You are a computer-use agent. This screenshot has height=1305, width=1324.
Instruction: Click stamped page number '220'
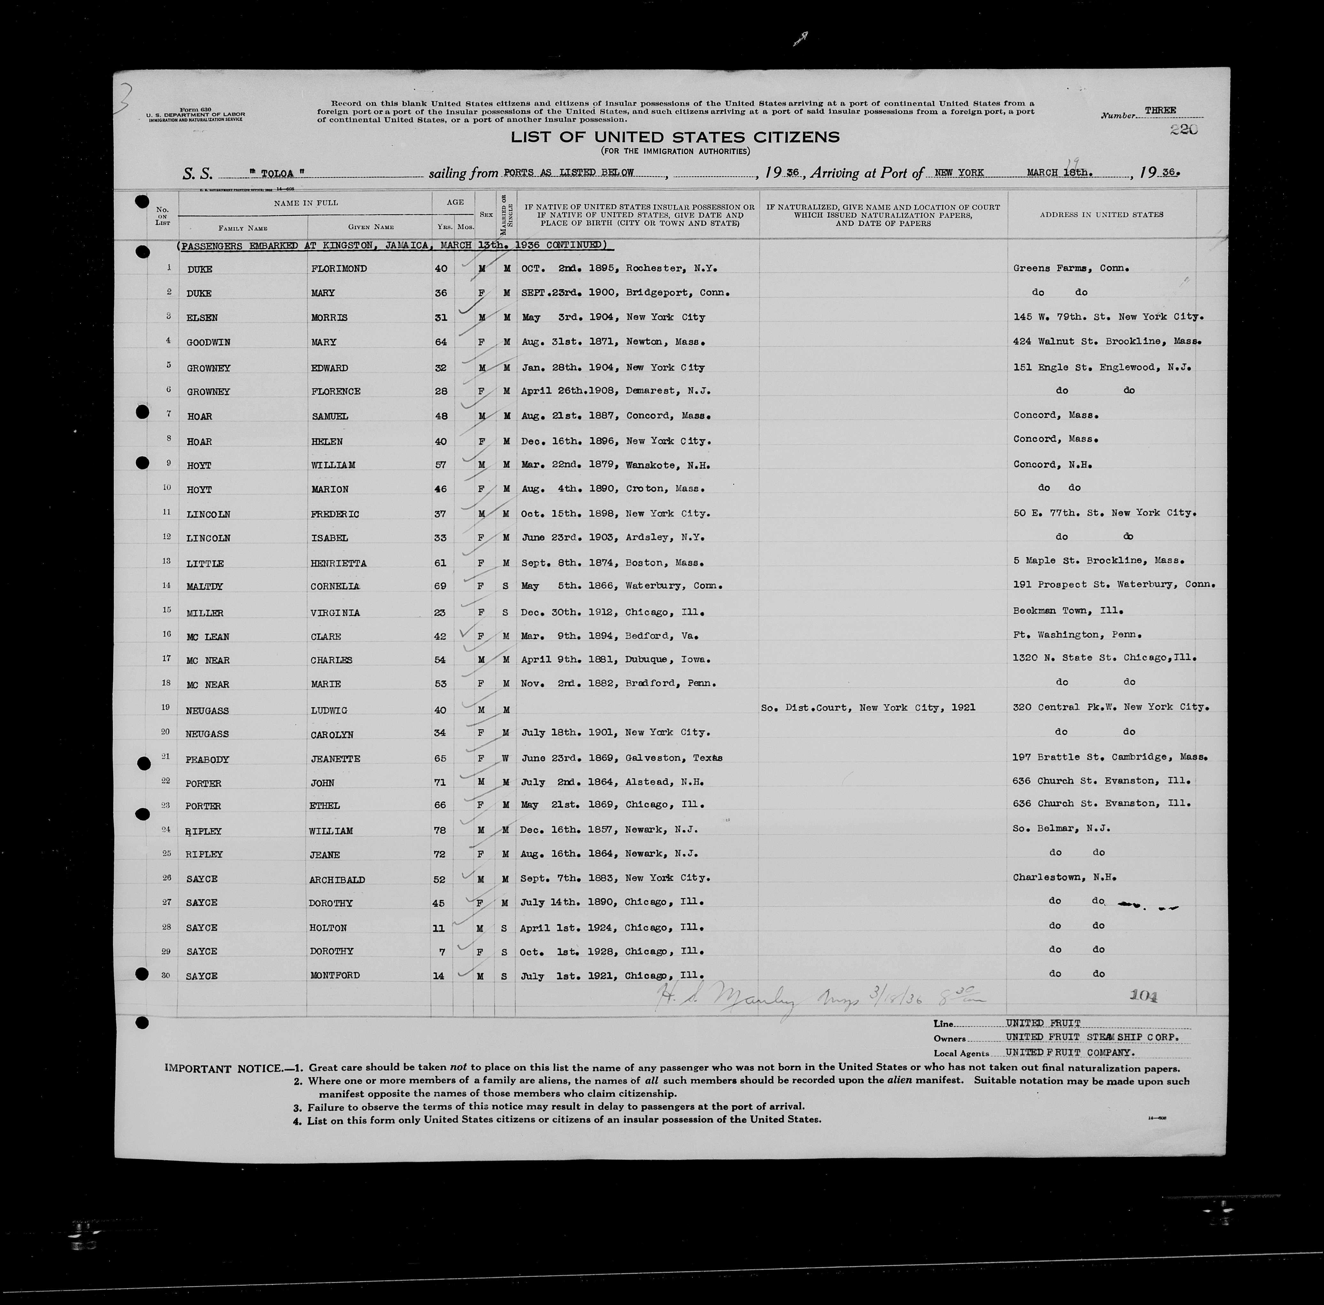pyautogui.click(x=1184, y=129)
